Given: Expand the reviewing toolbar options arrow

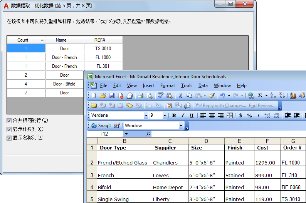Looking at the screenshot, I should tap(280, 106).
